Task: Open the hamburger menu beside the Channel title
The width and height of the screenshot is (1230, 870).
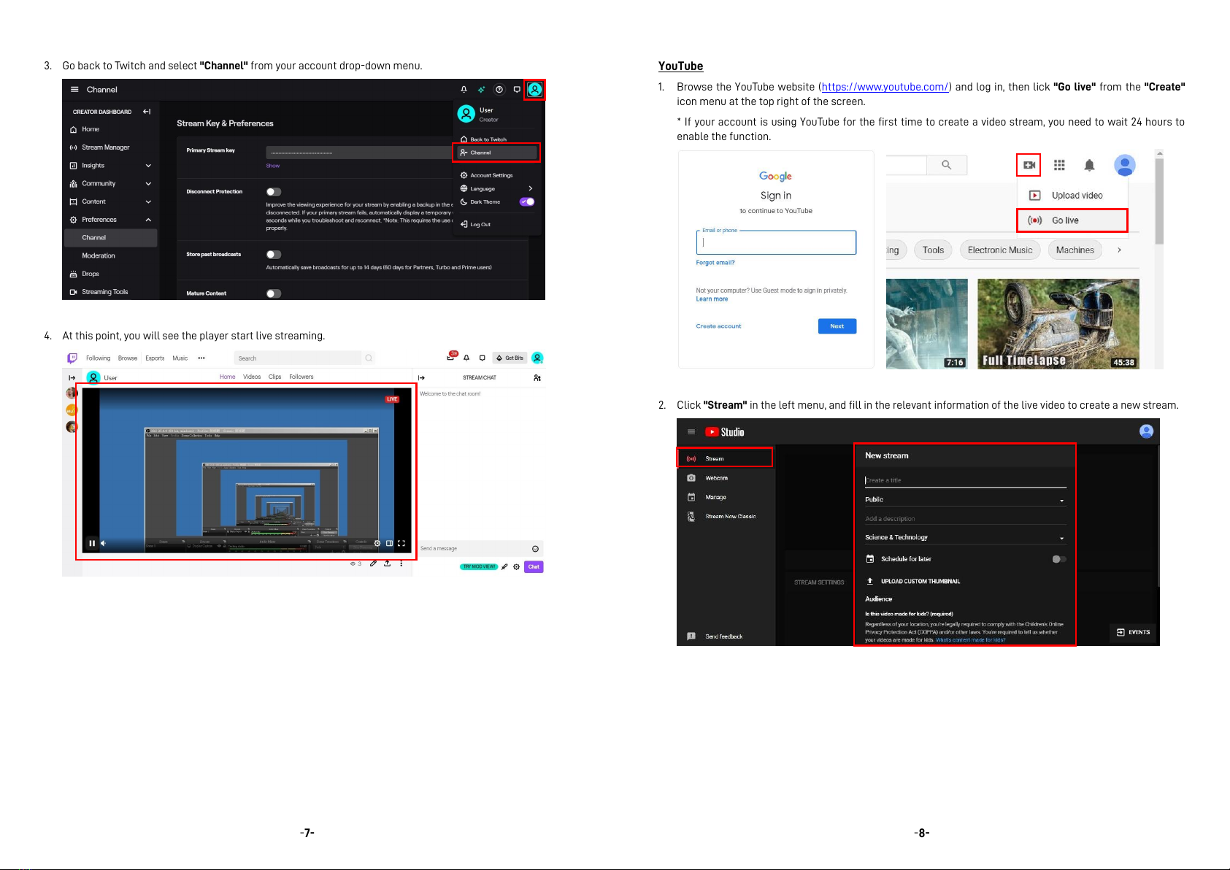Action: tap(74, 90)
